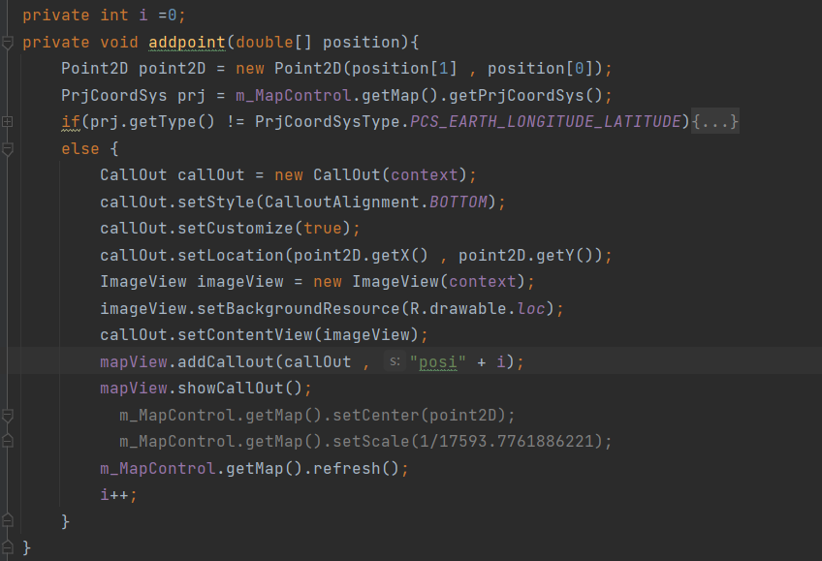
Task: Click the getPrjCoordSys method call
Action: coord(517,95)
